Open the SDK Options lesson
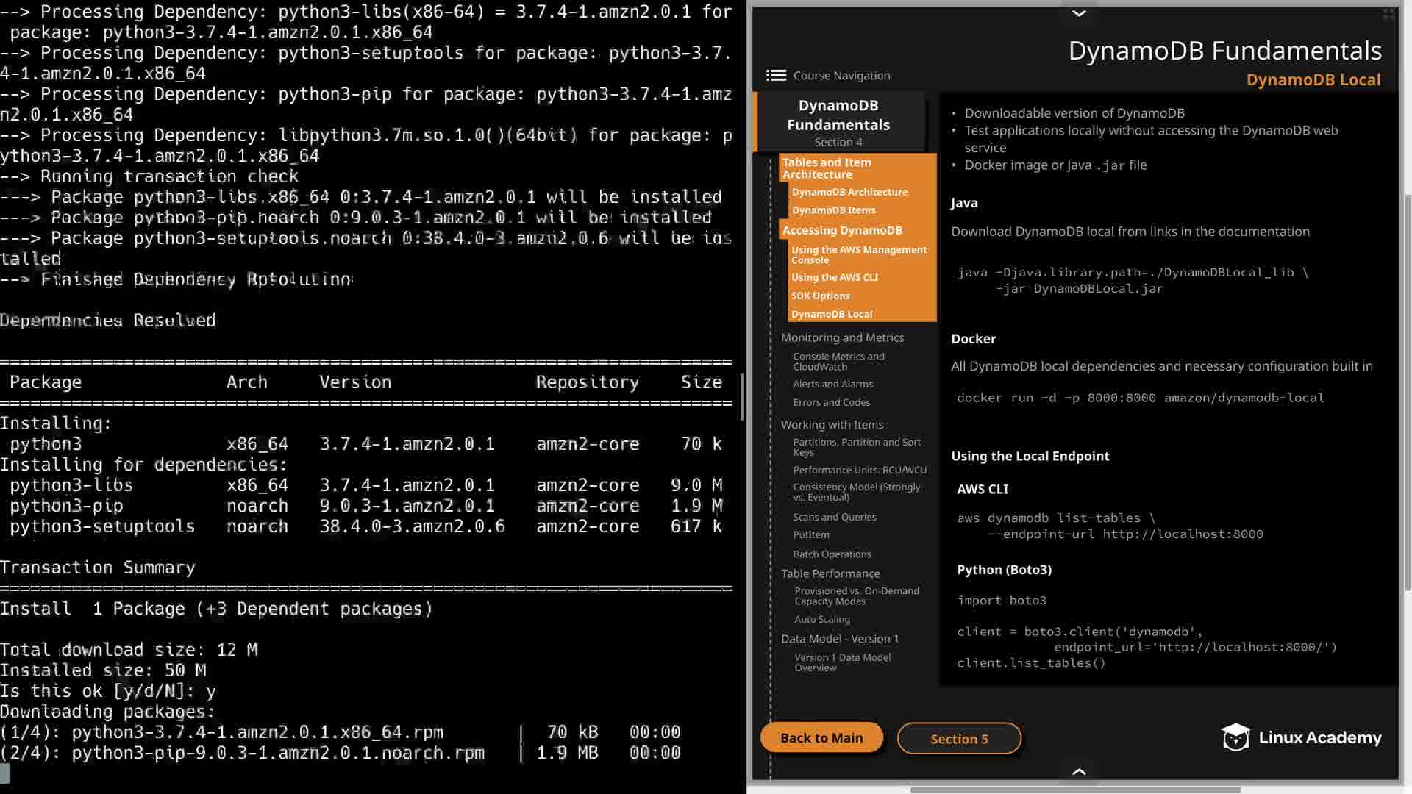Viewport: 1412px width, 794px height. click(821, 296)
